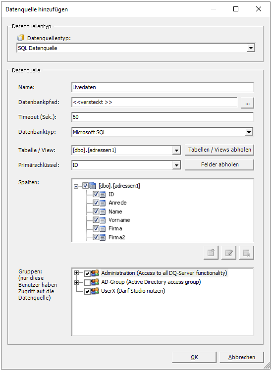Viewport: 272px width, 371px height.
Task: Click Tabellen / Views abholen button
Action: pyautogui.click(x=219, y=150)
